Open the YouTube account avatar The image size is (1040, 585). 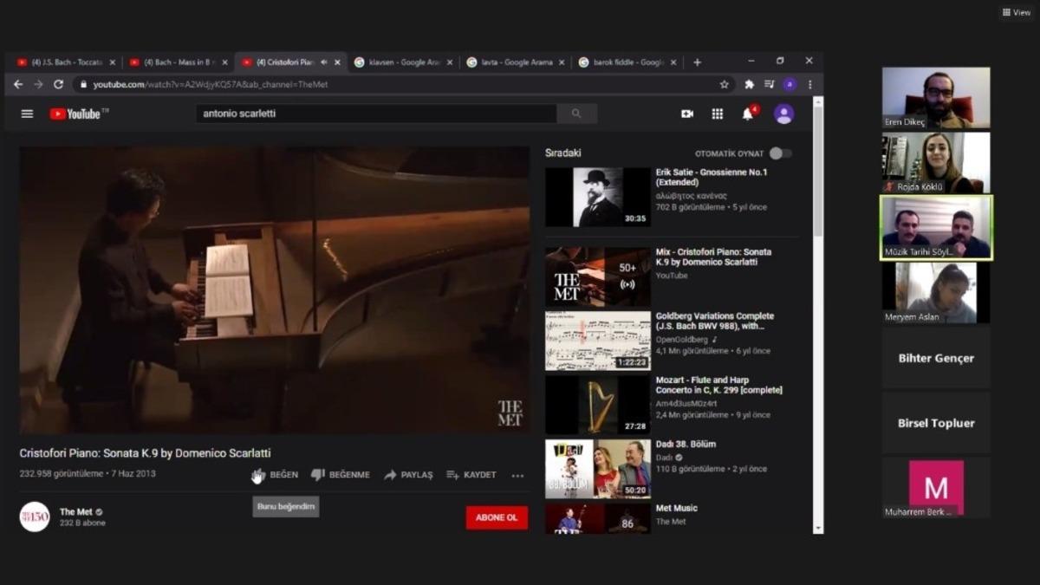[783, 114]
